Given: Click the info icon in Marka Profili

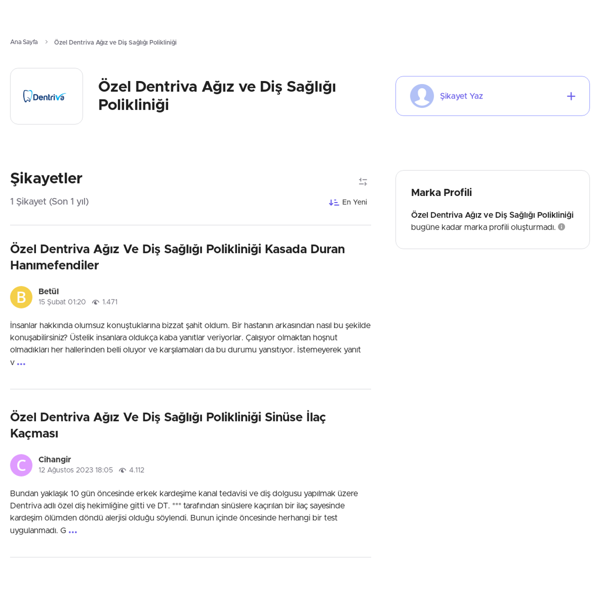Looking at the screenshot, I should (561, 227).
